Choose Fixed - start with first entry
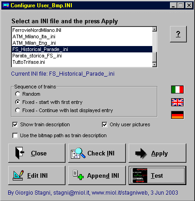Viewport: 195px width, 201px height. pos(18,102)
